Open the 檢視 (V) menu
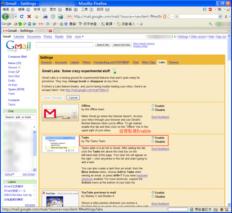This screenshot has width=232, height=213. click(x=40, y=10)
